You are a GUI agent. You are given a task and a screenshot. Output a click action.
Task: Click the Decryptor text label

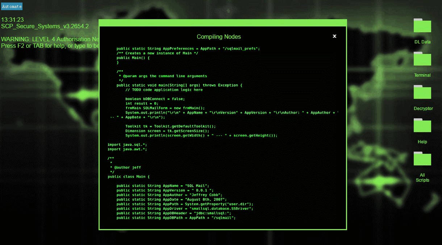[x=423, y=109]
